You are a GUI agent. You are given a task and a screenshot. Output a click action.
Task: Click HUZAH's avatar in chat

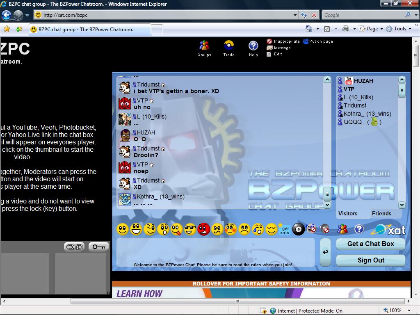(x=125, y=135)
